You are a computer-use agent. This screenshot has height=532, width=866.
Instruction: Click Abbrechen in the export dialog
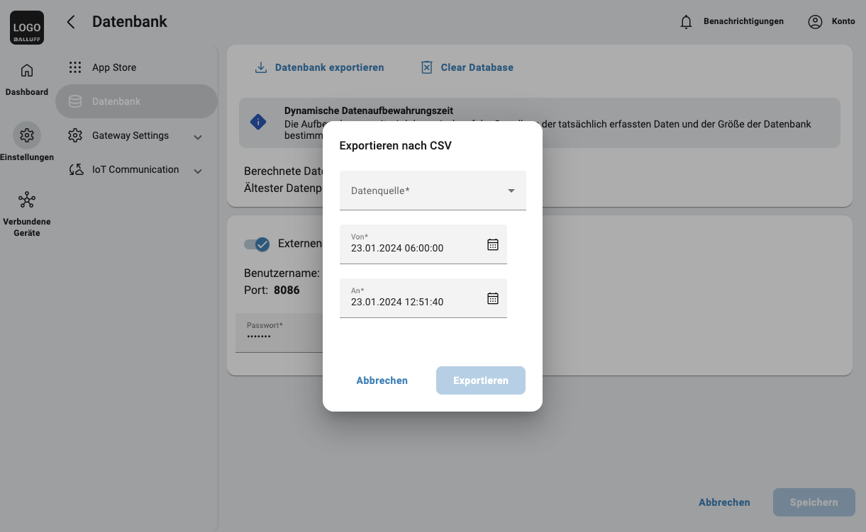[x=382, y=380]
